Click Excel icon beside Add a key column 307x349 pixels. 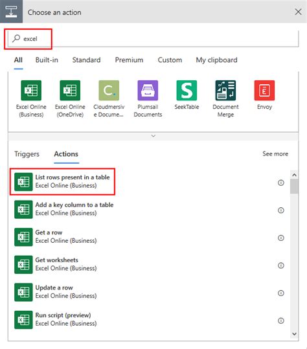tap(23, 209)
